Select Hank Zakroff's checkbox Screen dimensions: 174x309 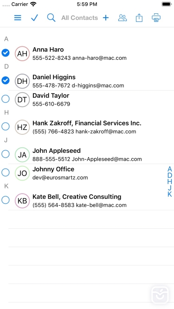[6, 126]
